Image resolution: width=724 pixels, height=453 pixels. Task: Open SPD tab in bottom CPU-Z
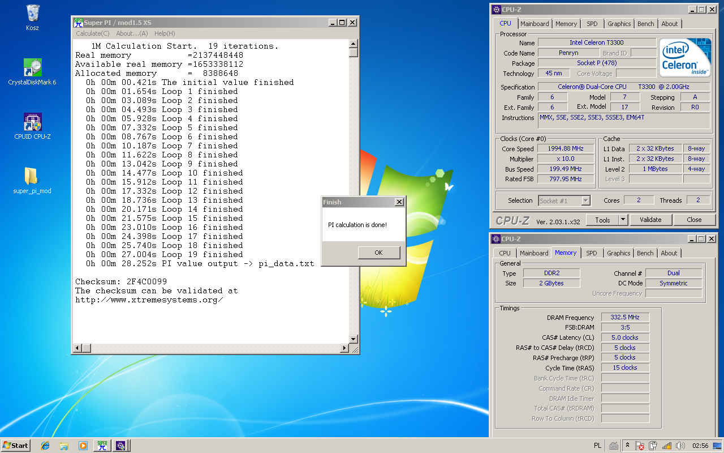tap(591, 253)
